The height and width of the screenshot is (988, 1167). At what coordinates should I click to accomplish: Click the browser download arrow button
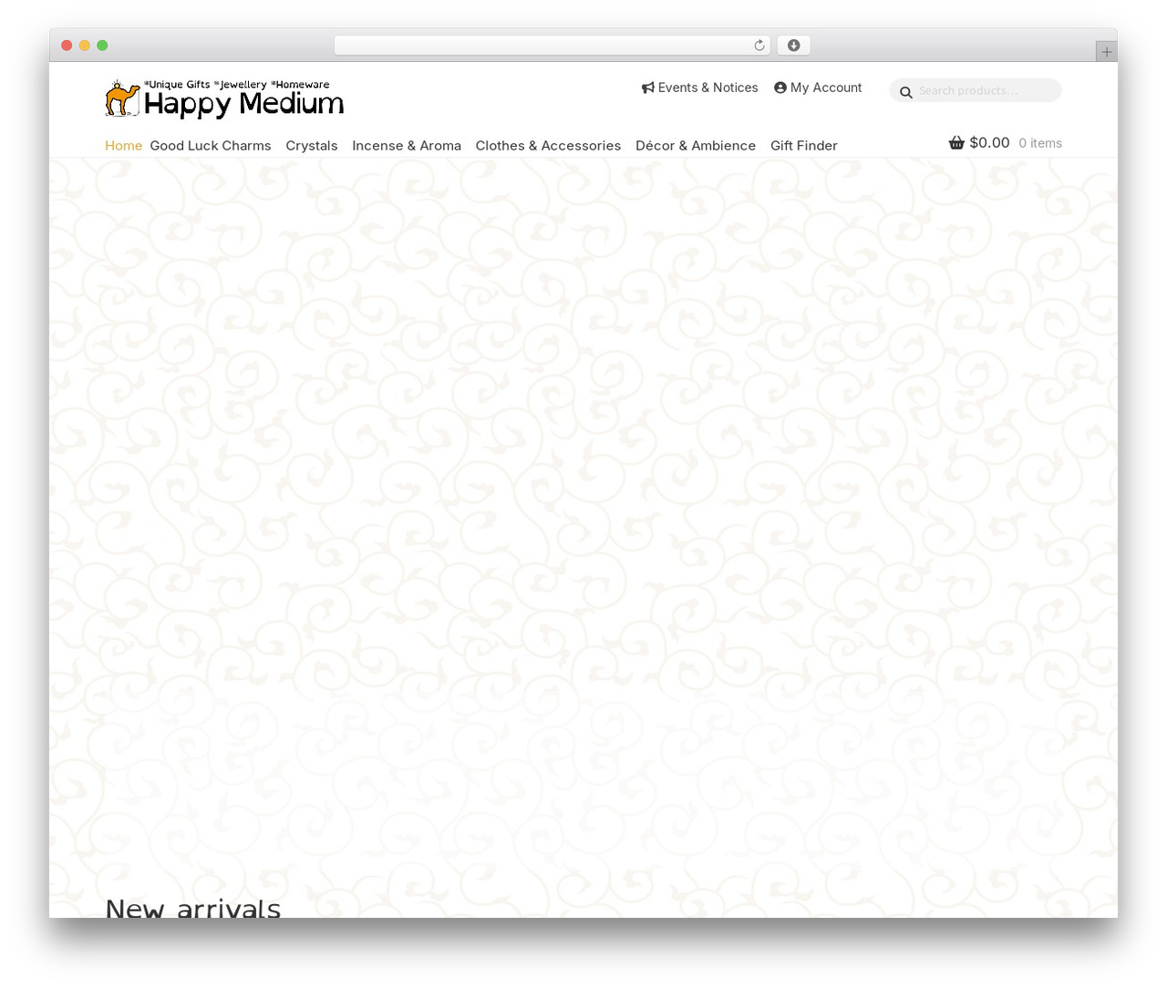[x=794, y=46]
